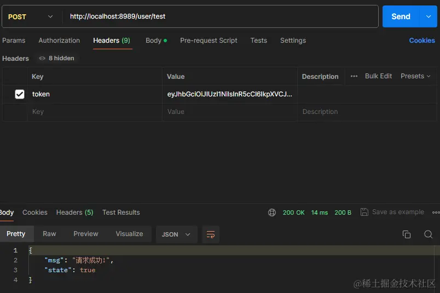Open the POST method dropdown
Image resolution: width=440 pixels, height=293 pixels.
click(x=30, y=16)
